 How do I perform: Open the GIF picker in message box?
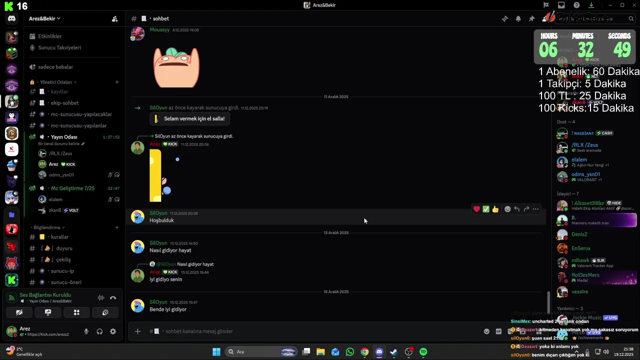(498, 331)
